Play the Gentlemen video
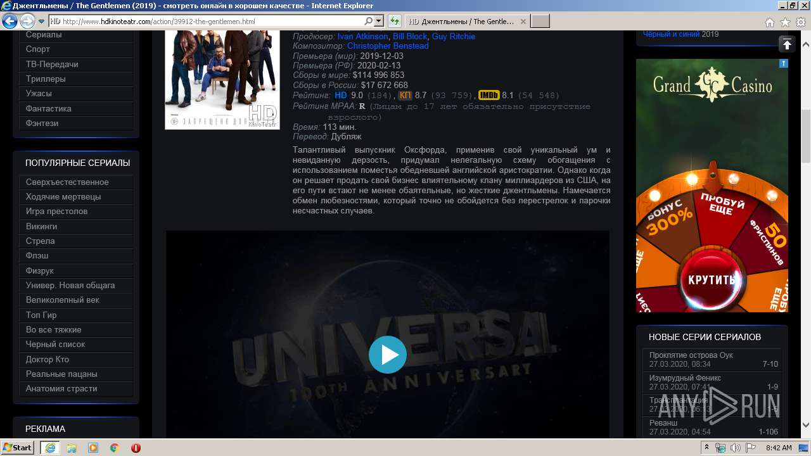811x456 pixels. coord(388,355)
